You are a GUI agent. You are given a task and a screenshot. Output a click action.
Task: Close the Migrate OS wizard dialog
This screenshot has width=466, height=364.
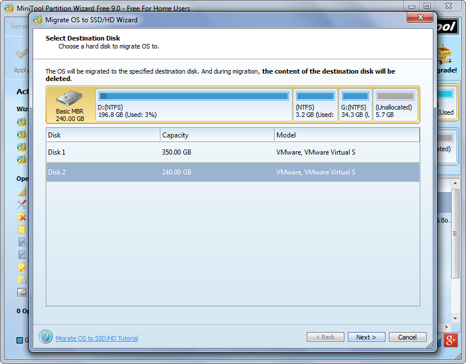[x=420, y=17]
